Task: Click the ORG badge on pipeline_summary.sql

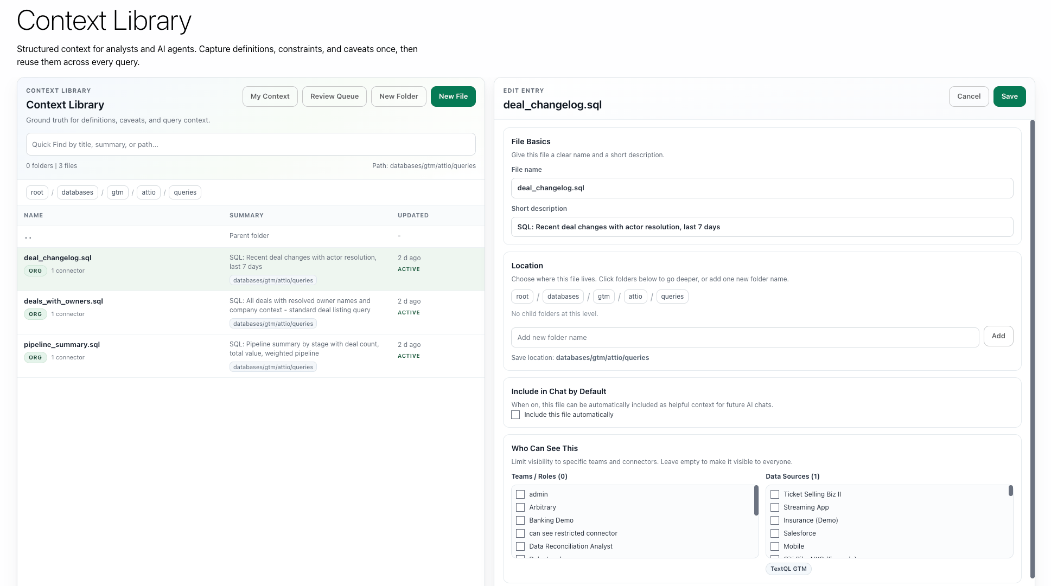Action: click(x=35, y=358)
